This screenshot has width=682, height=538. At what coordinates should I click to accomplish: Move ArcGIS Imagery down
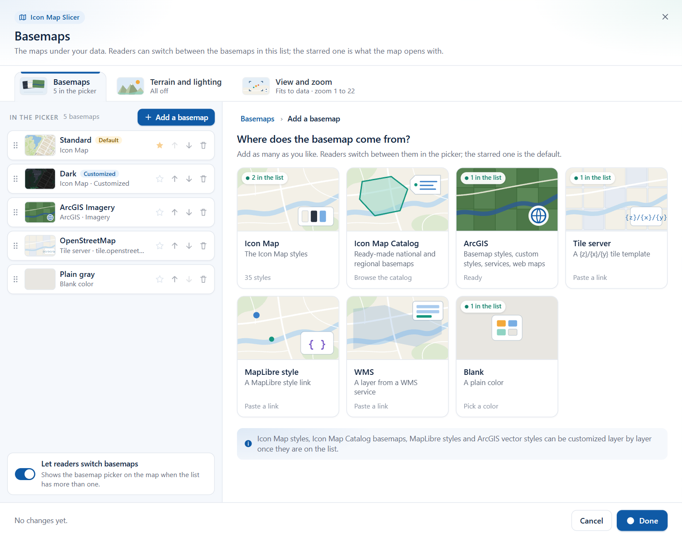pyautogui.click(x=189, y=212)
